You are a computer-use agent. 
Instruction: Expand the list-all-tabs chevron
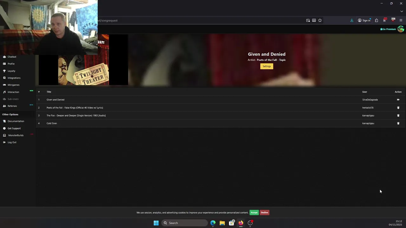(x=402, y=11)
